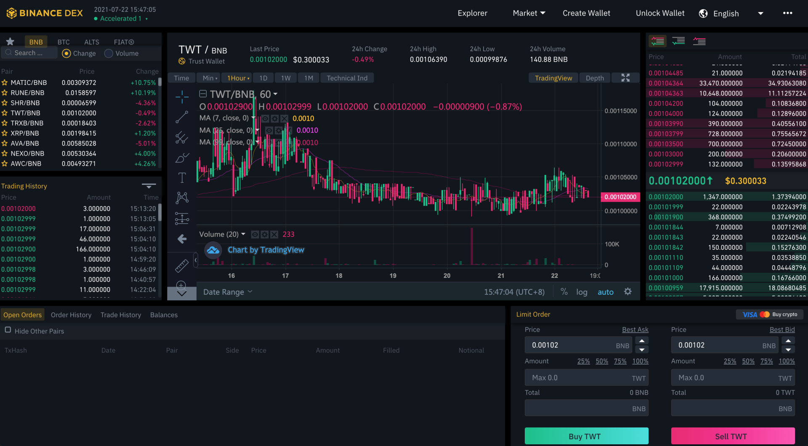Select the Volume radio option
Viewport: 808px width, 446px height.
pos(109,53)
